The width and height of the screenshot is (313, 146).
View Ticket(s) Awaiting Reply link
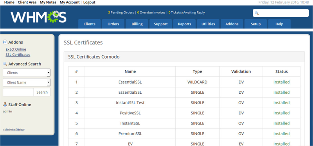187,12
